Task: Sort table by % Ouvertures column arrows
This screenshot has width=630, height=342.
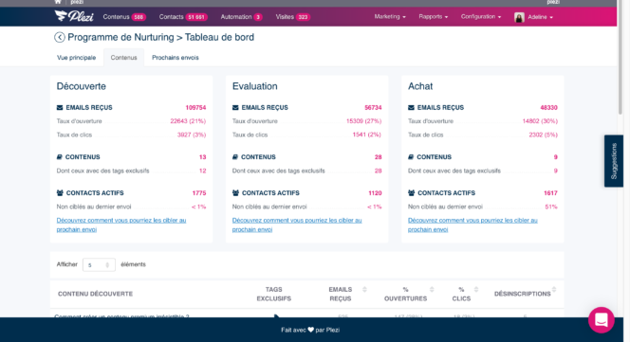Action: pos(432,289)
